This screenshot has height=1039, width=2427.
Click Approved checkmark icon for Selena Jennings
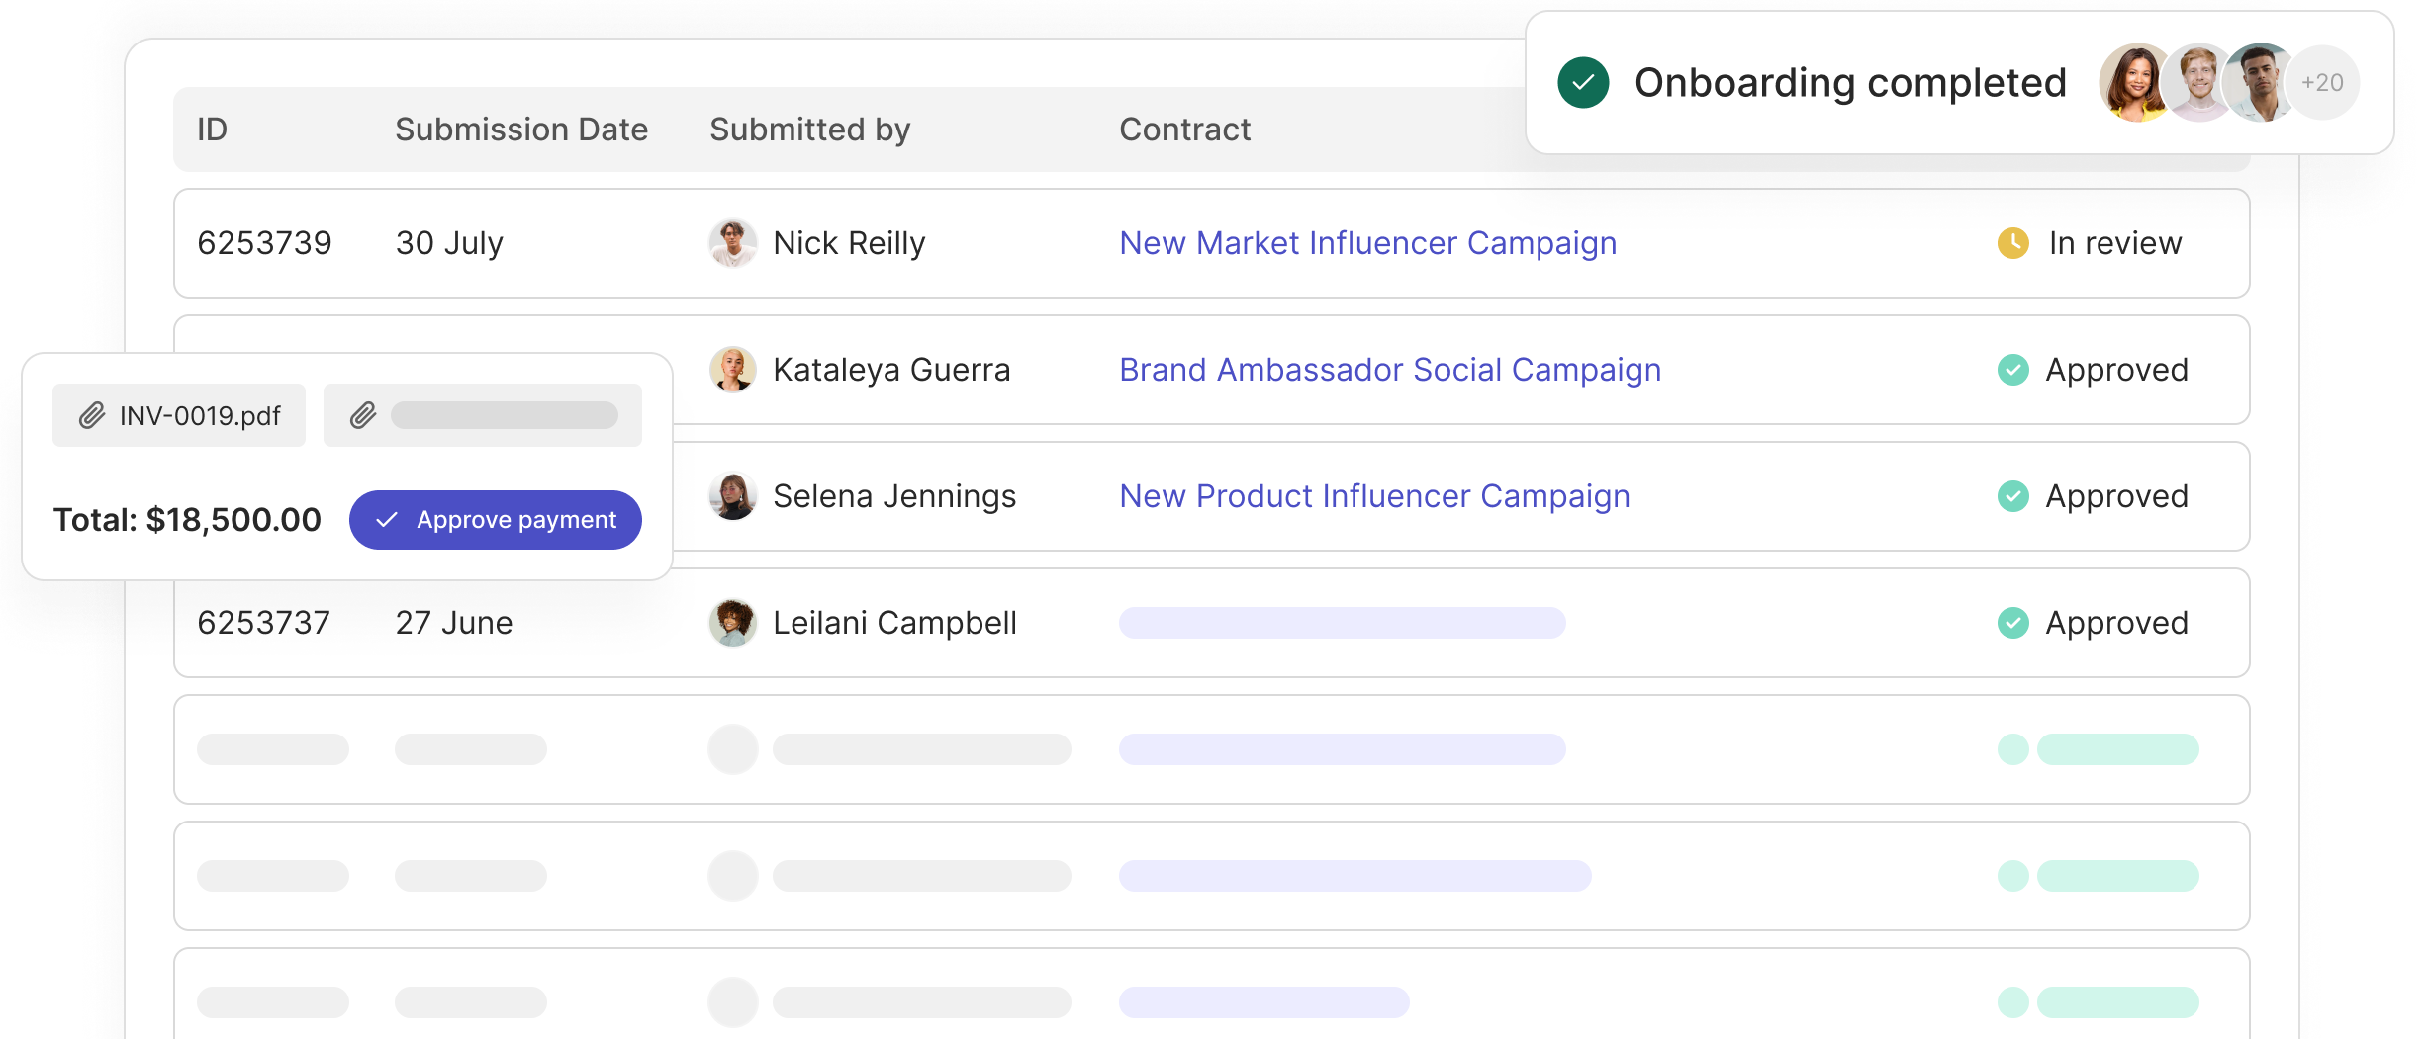coord(2012,496)
